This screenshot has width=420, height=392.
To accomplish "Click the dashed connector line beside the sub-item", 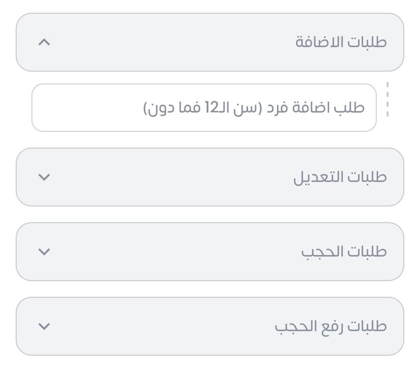I will 388,100.
